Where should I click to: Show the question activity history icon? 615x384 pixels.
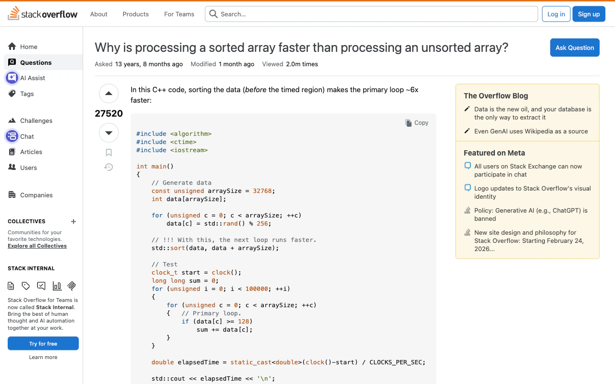coord(109,167)
